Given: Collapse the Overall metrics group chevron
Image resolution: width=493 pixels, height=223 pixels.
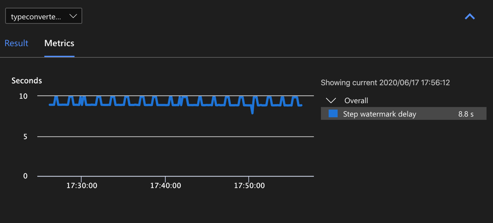Looking at the screenshot, I should (x=331, y=101).
